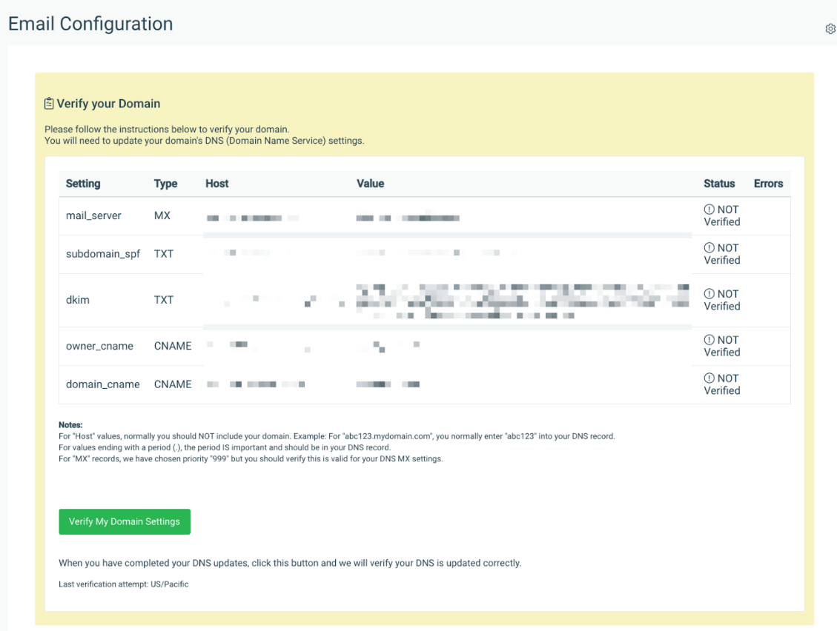
Task: Click the NOT Verified warning icon for domain_cname
Action: (x=709, y=378)
